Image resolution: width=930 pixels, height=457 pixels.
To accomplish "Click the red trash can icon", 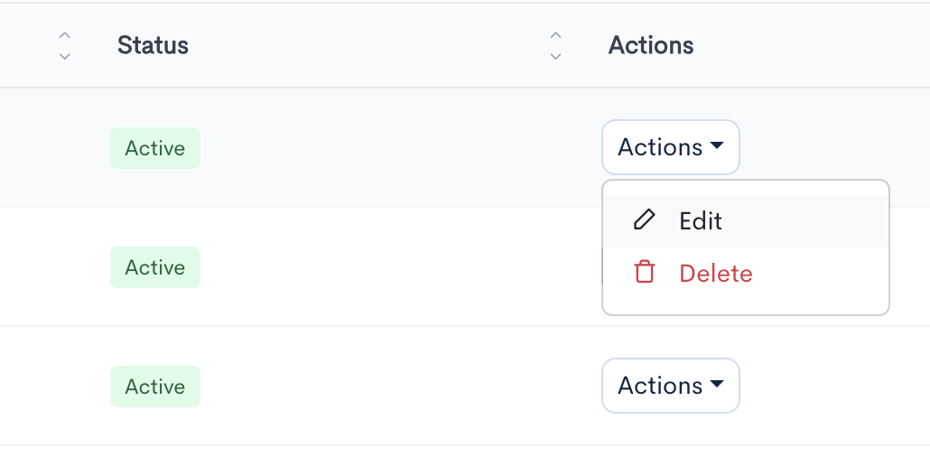I will click(x=644, y=273).
